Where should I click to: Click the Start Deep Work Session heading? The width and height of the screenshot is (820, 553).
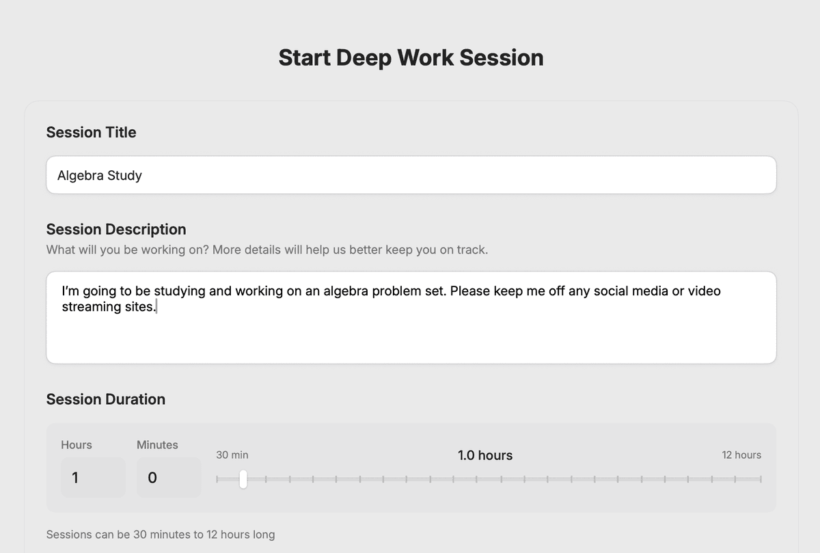pyautogui.click(x=410, y=57)
